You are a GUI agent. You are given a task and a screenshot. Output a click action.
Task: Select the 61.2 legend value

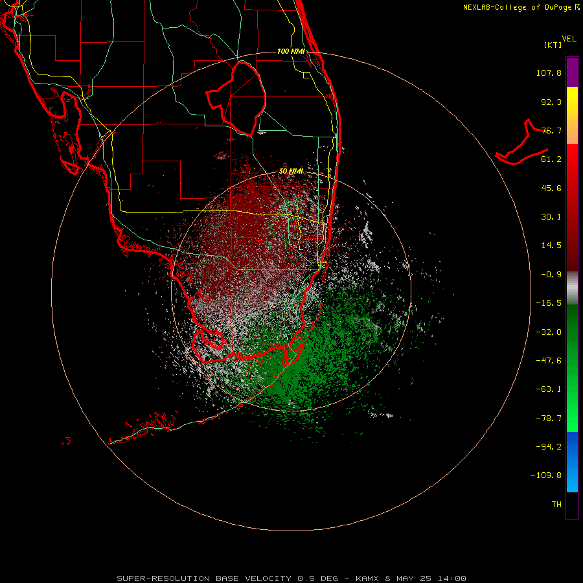(x=551, y=159)
